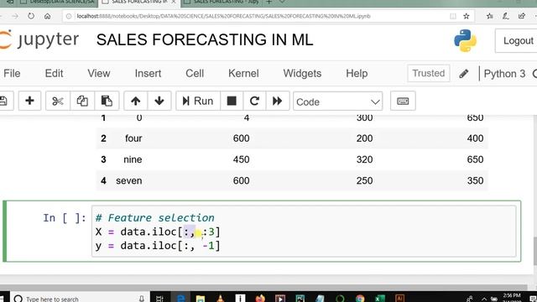Click the value 200 in row 2
Image resolution: width=537 pixels, height=302 pixels.
pos(364,138)
